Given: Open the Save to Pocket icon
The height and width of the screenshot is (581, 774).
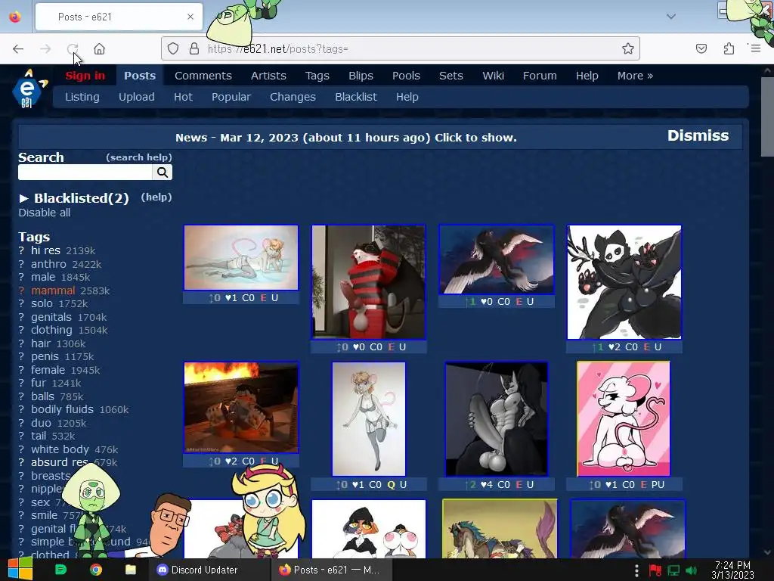Looking at the screenshot, I should click(x=701, y=48).
